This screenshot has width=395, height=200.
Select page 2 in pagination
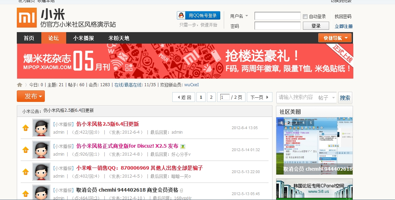(x=212, y=97)
